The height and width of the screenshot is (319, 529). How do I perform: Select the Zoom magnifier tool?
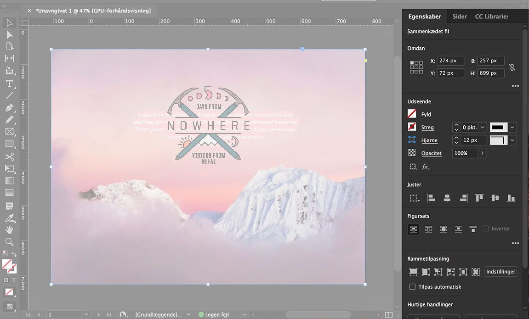point(10,241)
